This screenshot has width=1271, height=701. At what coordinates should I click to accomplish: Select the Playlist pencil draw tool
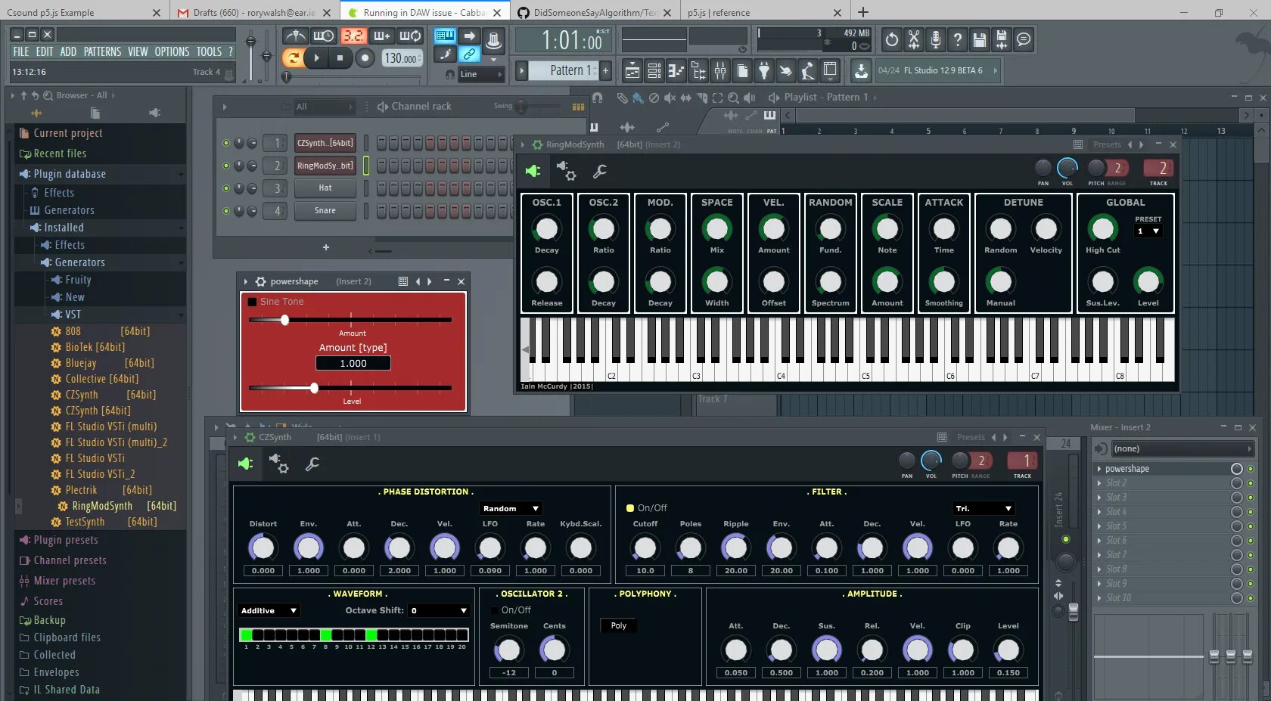coord(622,98)
